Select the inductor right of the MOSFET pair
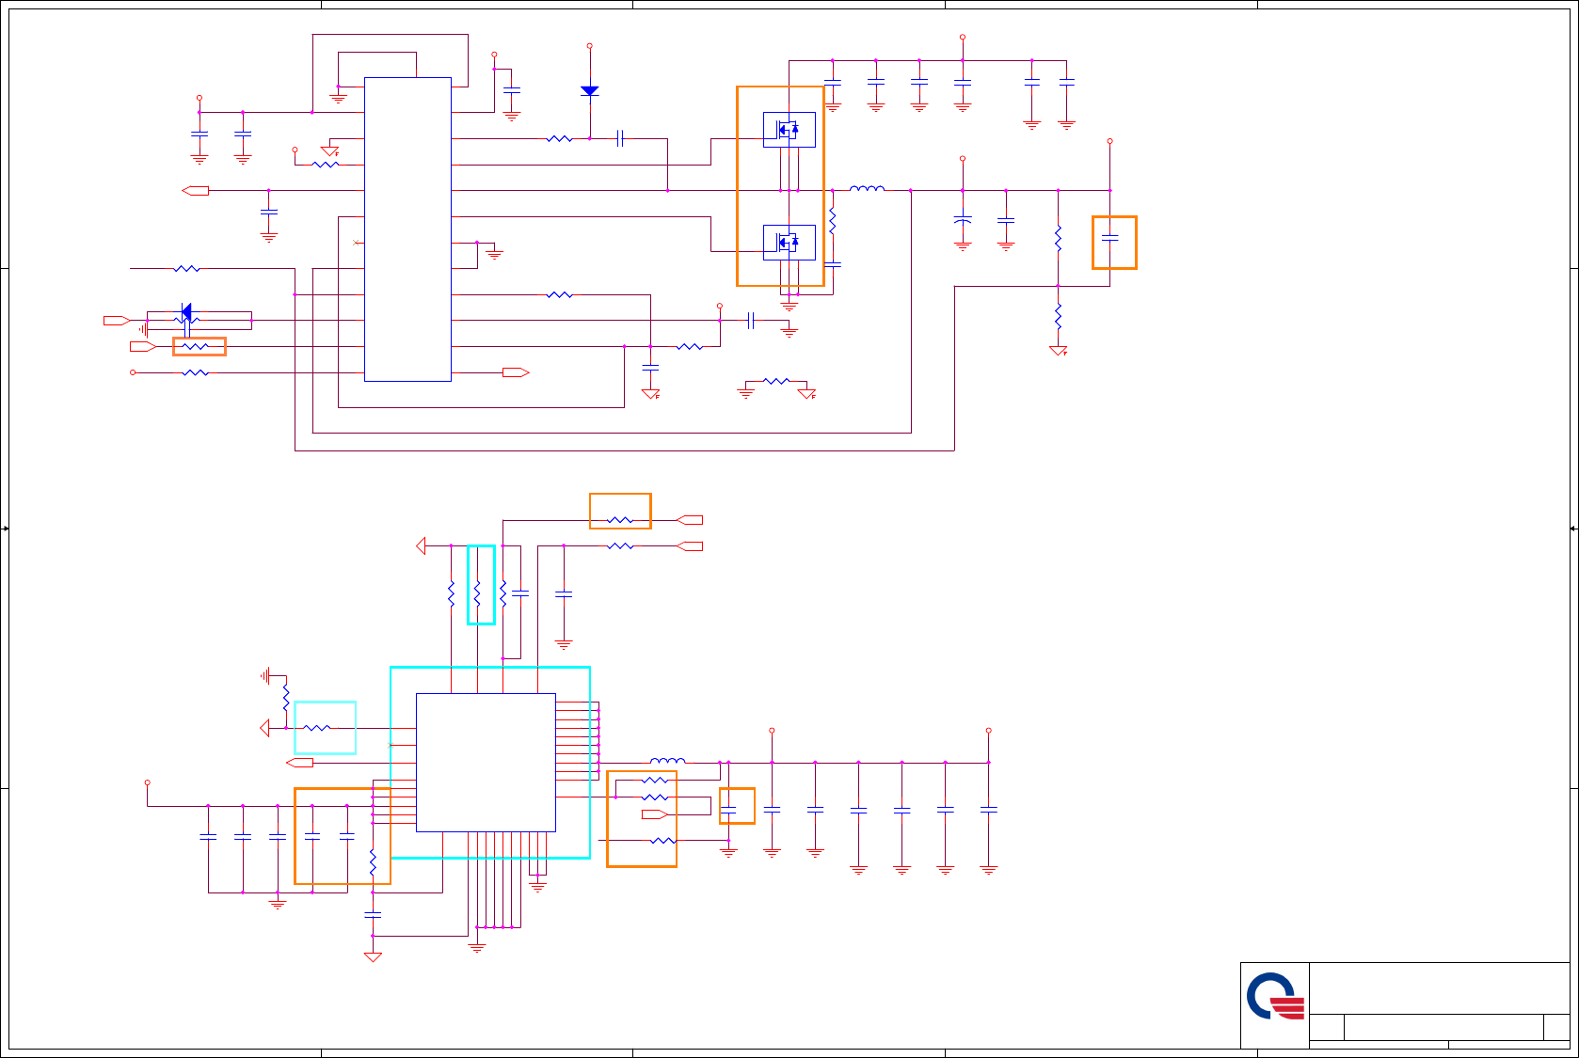Image resolution: width=1579 pixels, height=1058 pixels. tap(867, 189)
